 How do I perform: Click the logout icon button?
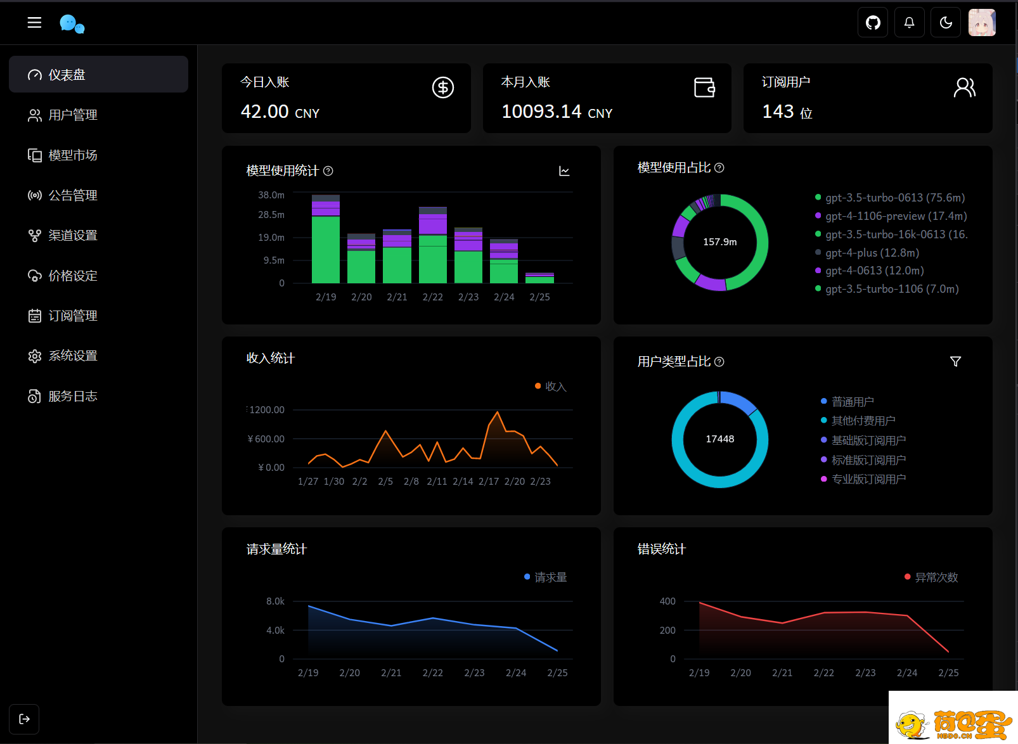pos(24,719)
